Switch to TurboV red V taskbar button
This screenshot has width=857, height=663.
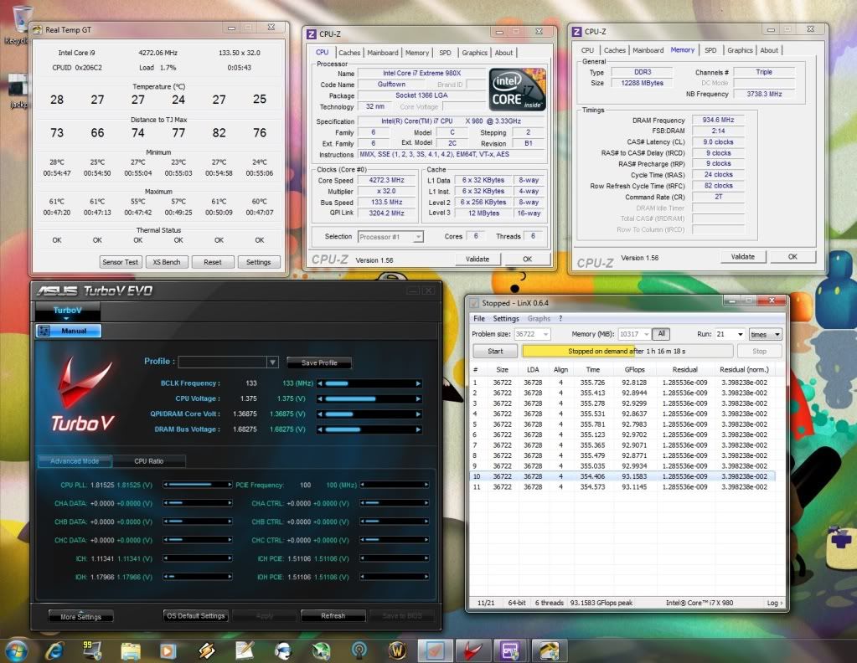pyautogui.click(x=472, y=650)
